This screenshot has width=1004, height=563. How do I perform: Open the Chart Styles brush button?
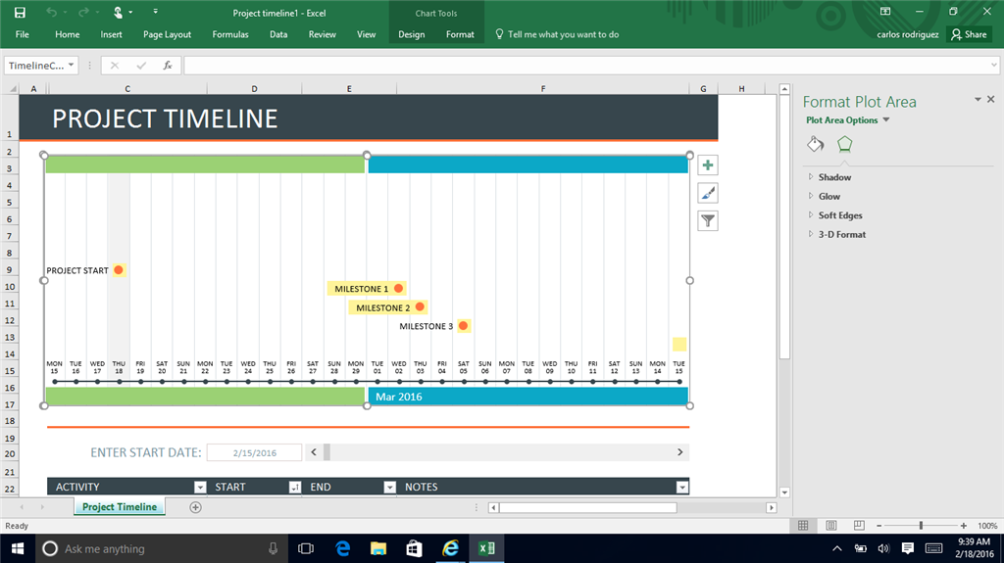pyautogui.click(x=708, y=193)
